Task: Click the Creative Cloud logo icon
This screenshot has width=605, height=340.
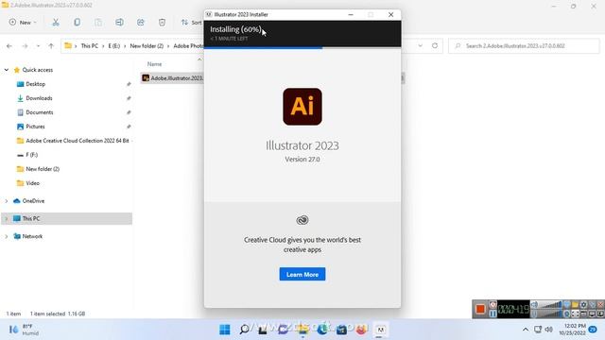Action: click(302, 220)
